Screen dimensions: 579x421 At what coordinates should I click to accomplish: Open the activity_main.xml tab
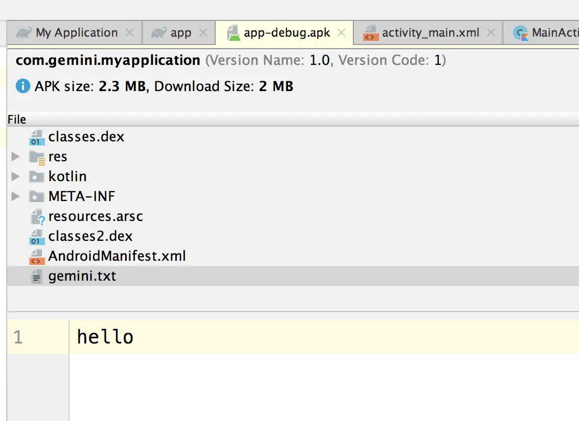click(x=428, y=33)
